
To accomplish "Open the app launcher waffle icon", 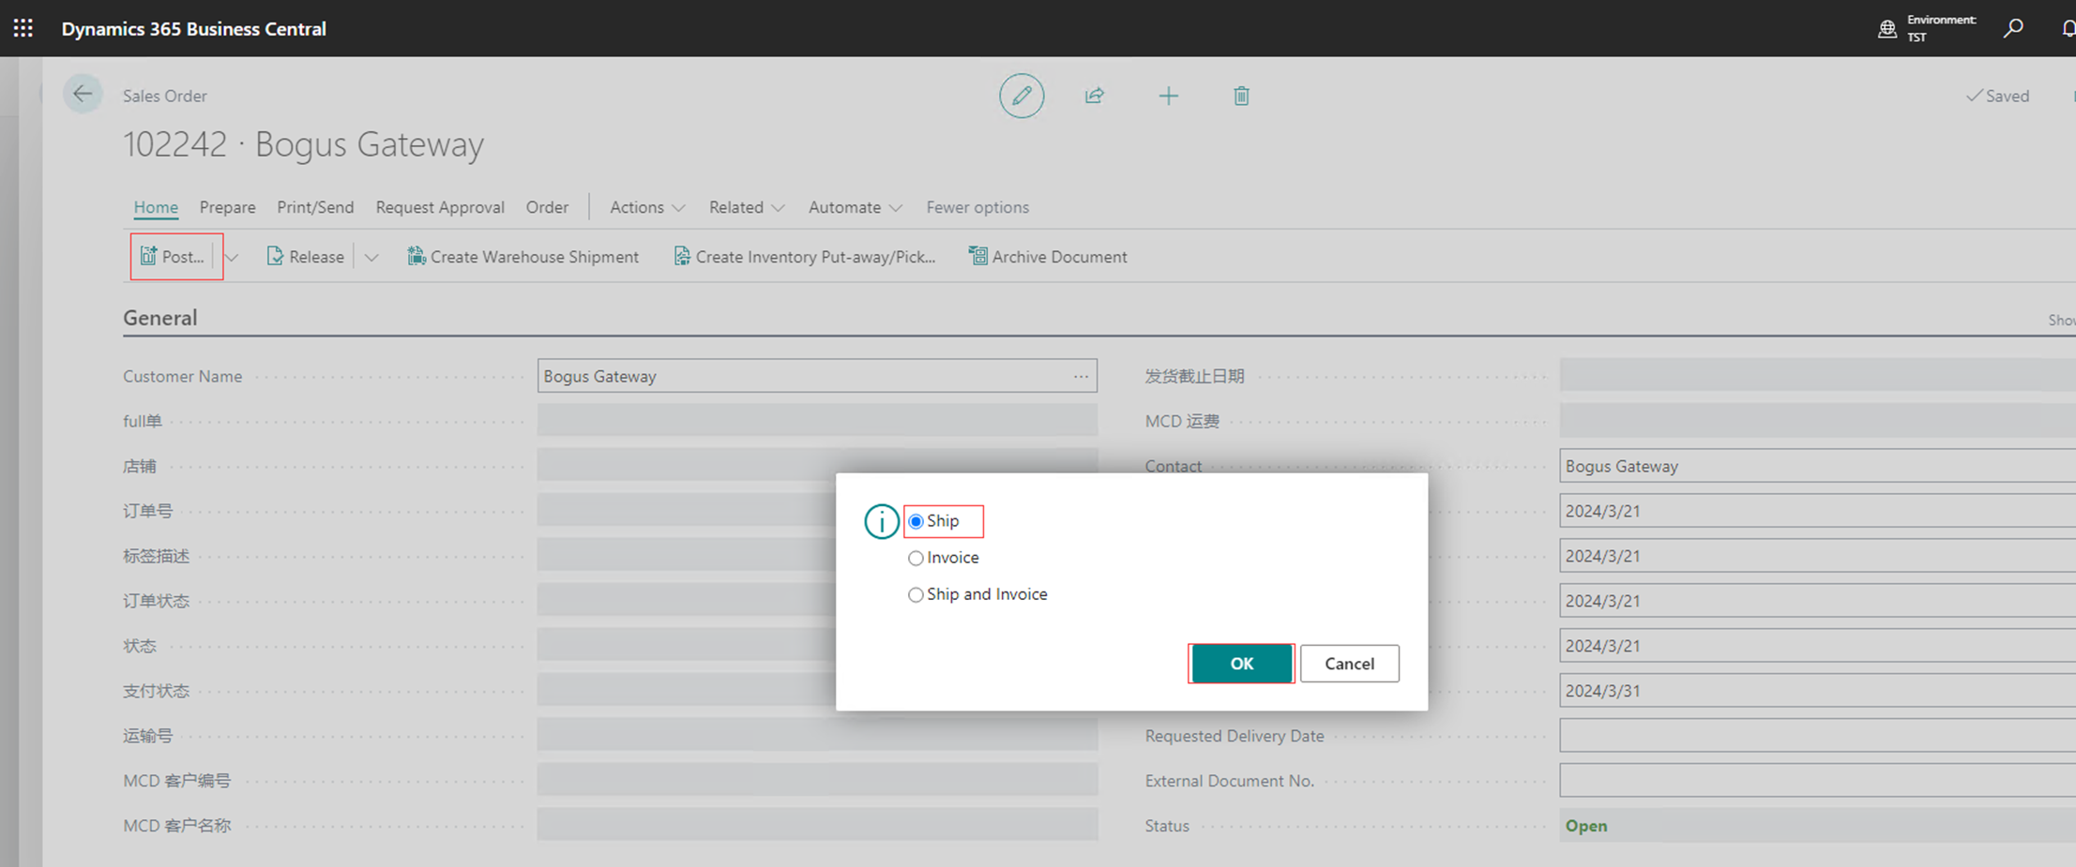I will pos(23,28).
